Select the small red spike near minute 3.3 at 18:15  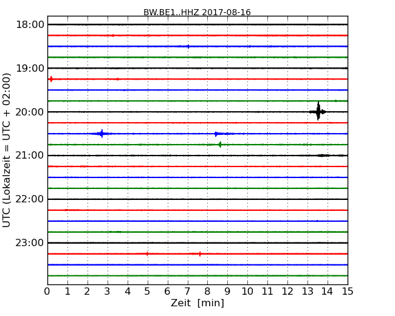click(x=113, y=35)
